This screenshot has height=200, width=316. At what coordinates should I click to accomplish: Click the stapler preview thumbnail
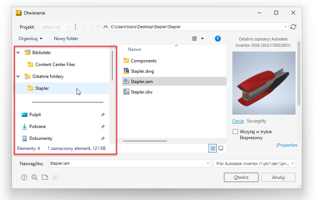click(x=264, y=83)
